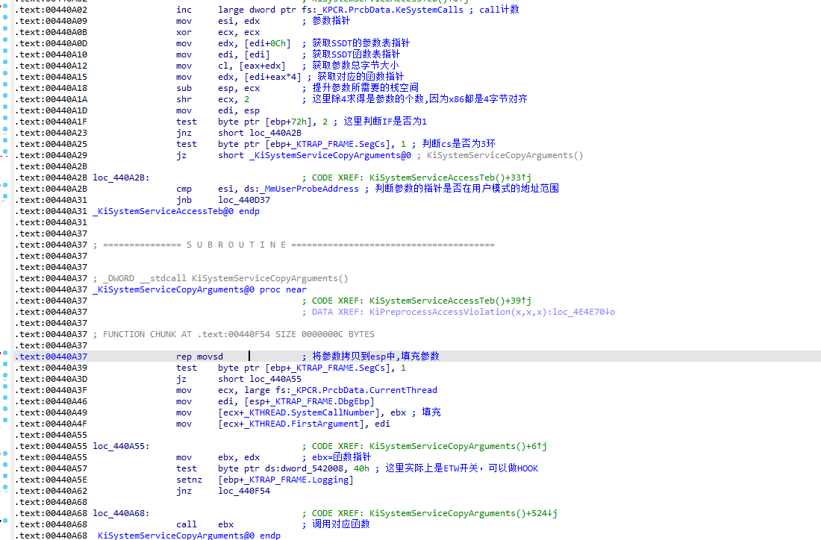821x540 pixels.
Task: Click the margin dot beside the setnz instruction
Action: point(6,480)
